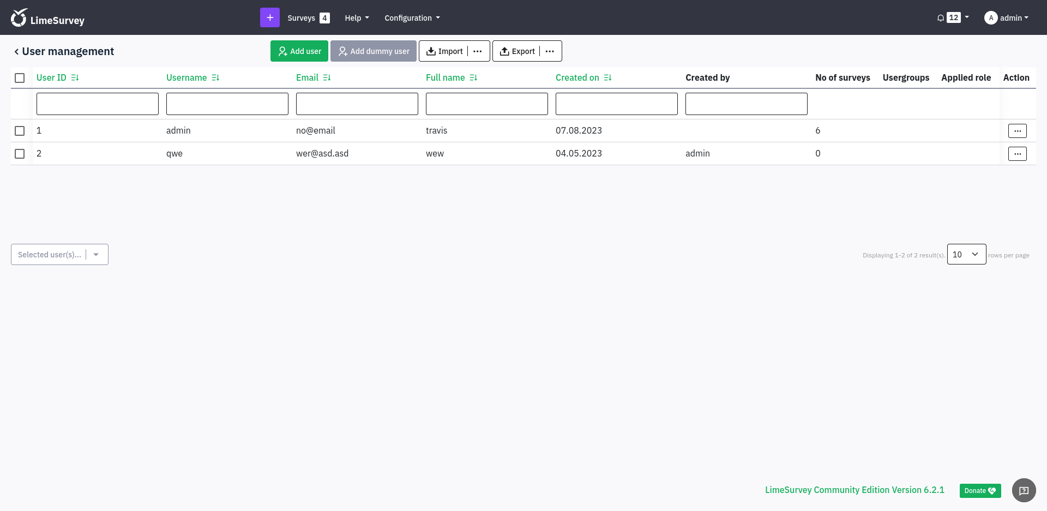
Task: Open action menu for user qwe
Action: 1017,154
